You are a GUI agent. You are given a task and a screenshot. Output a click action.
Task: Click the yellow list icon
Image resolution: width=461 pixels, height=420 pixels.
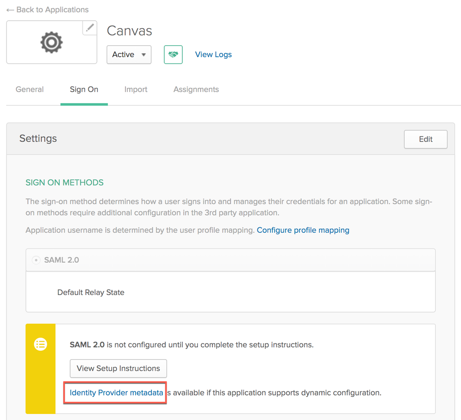tap(41, 344)
